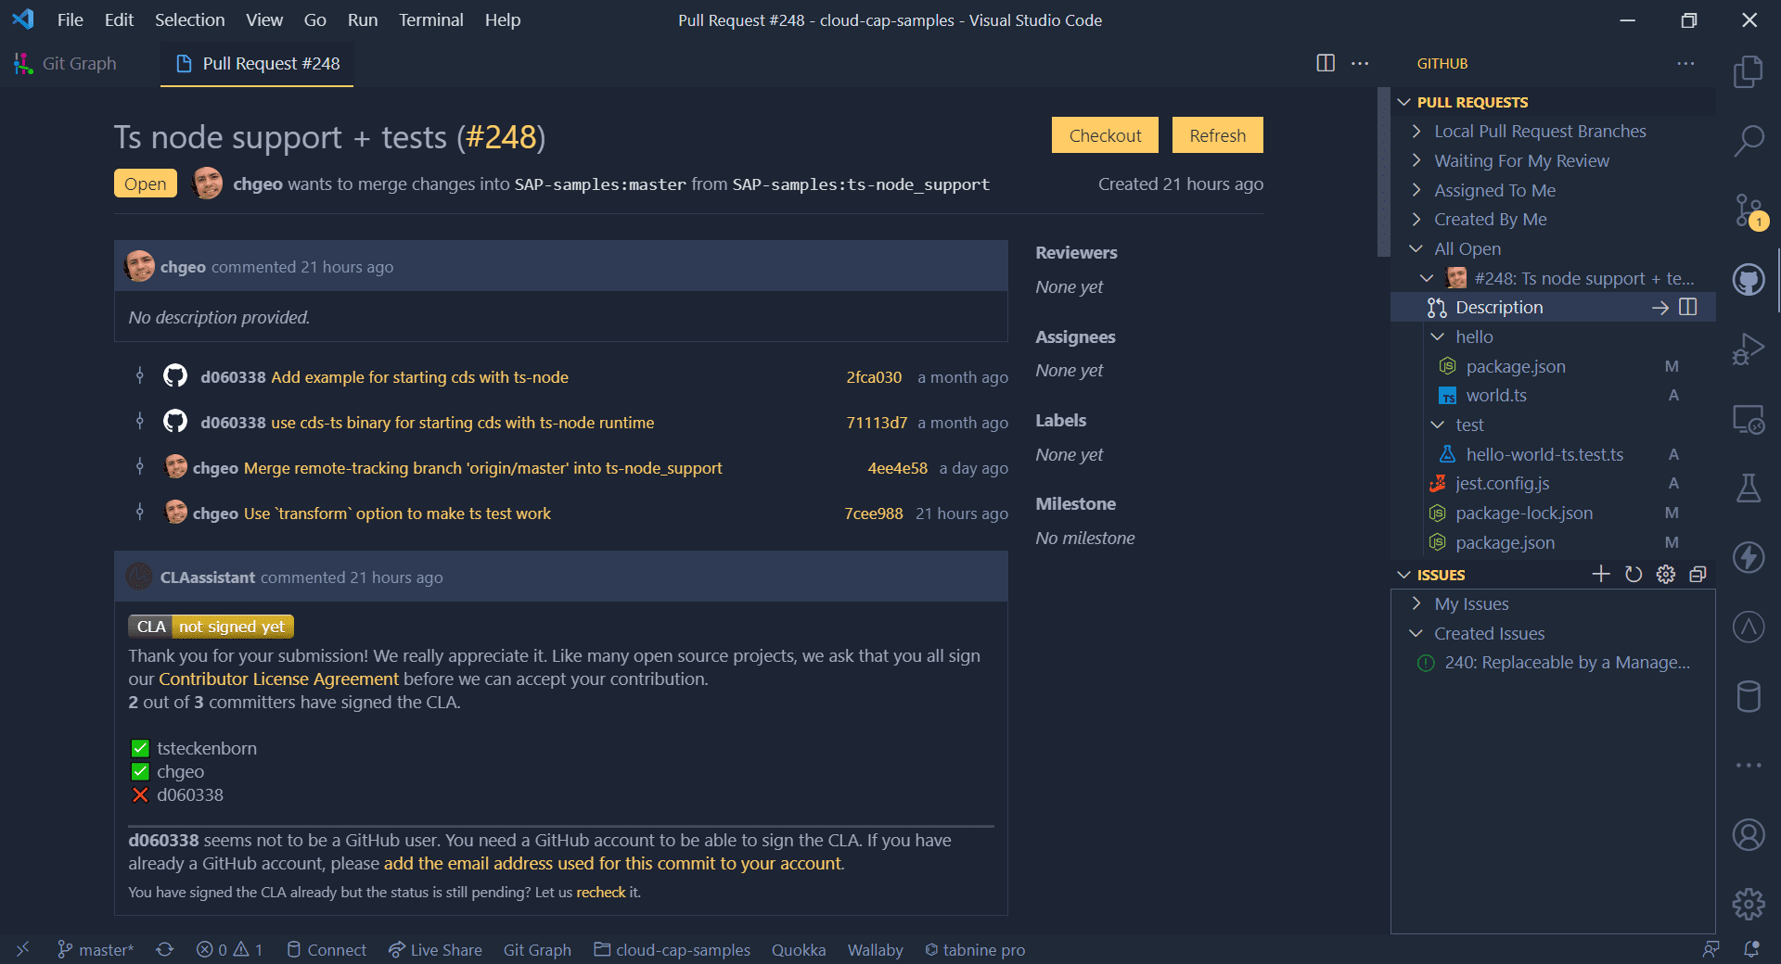Open Run and Debug view
Image resolution: width=1781 pixels, height=964 pixels.
click(1749, 349)
